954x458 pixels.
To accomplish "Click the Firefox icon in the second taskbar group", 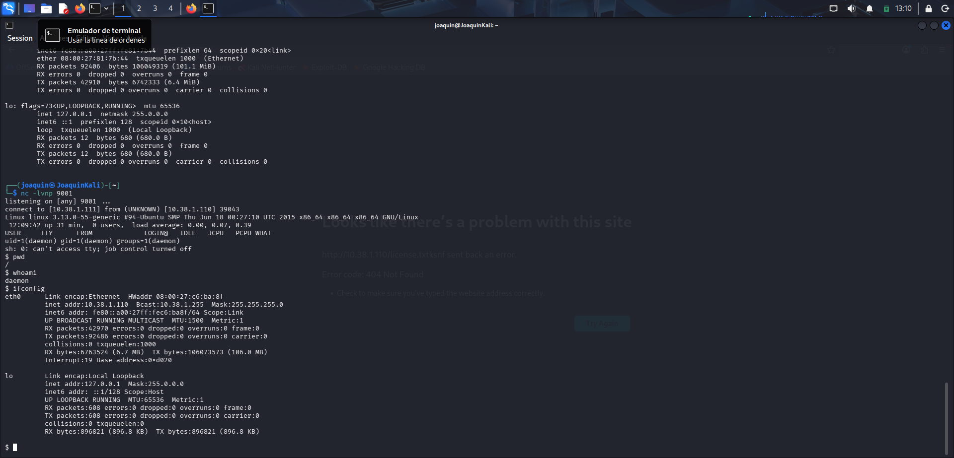I will 191,8.
